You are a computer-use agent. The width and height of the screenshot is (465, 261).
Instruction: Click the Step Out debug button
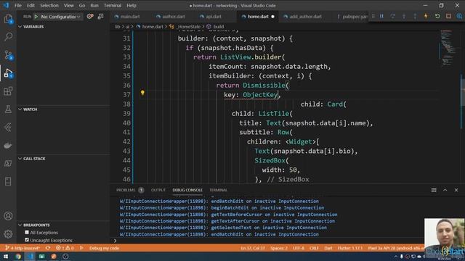click(415, 16)
